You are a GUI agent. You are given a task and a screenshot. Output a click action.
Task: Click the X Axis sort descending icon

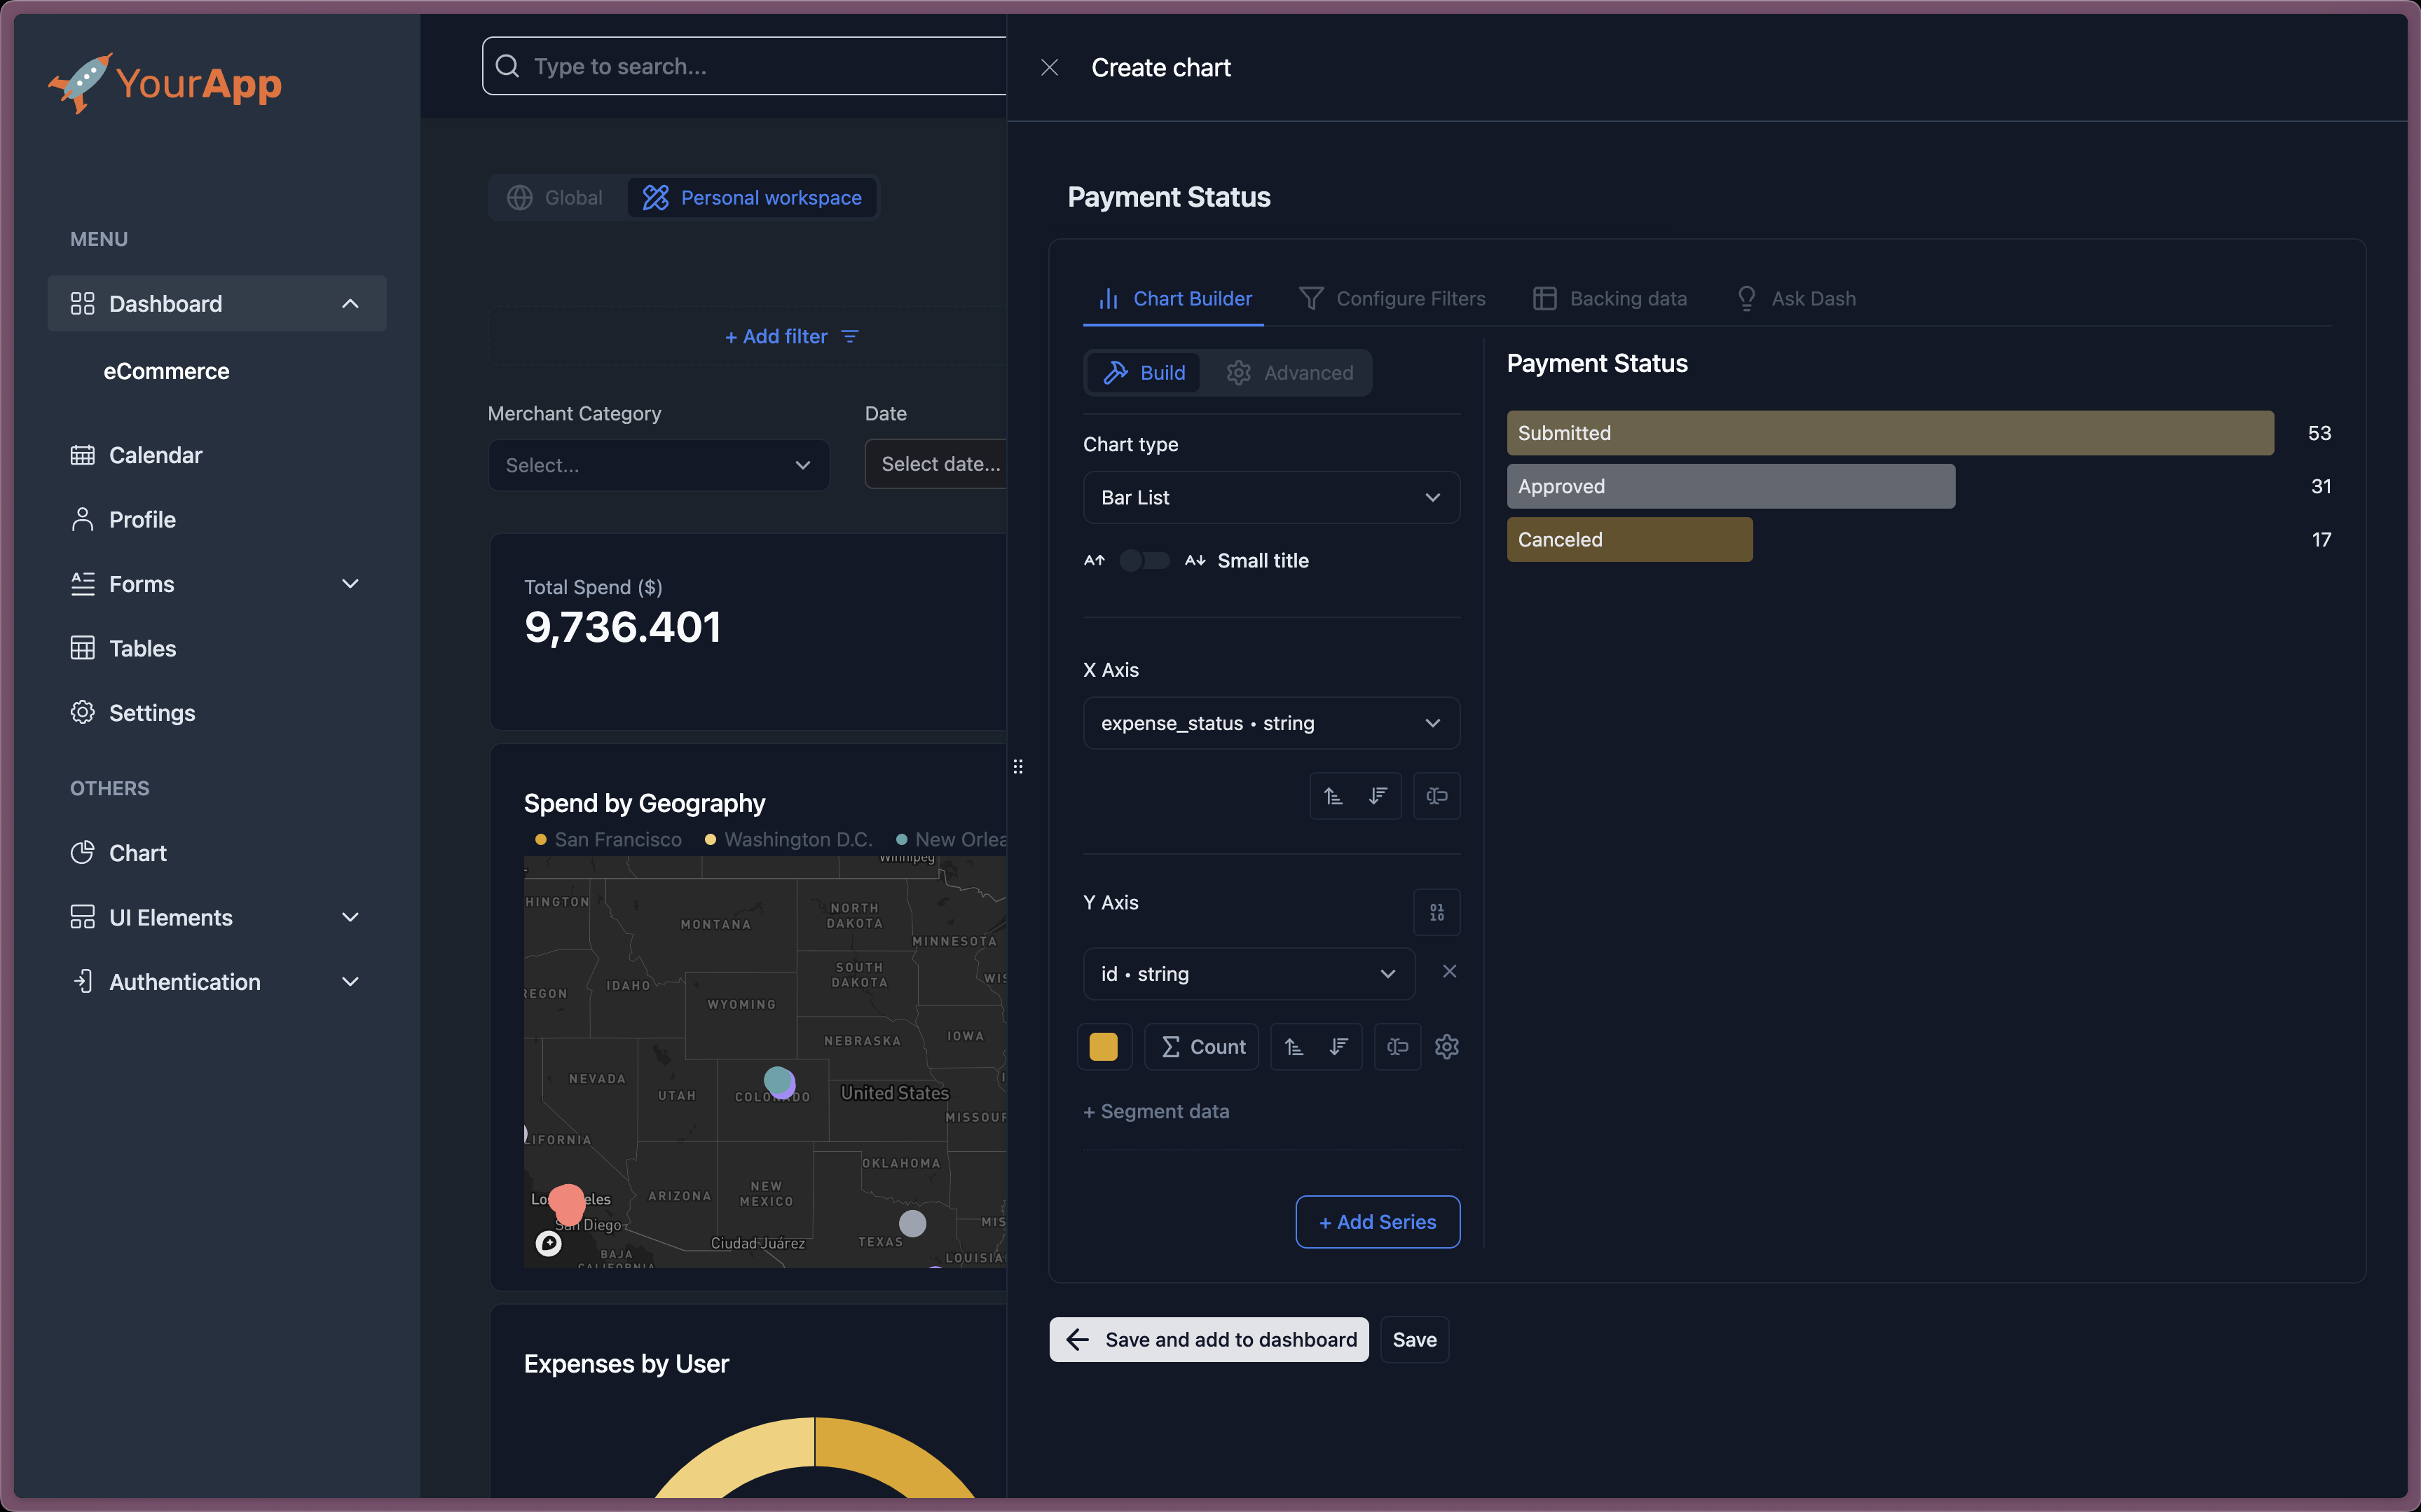click(1378, 796)
